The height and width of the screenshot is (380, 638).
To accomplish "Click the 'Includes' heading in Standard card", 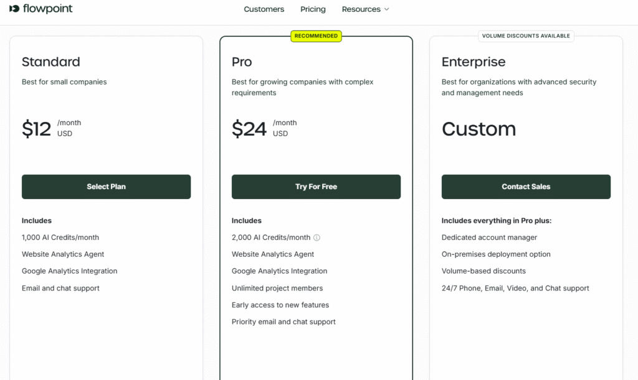I will (x=37, y=221).
